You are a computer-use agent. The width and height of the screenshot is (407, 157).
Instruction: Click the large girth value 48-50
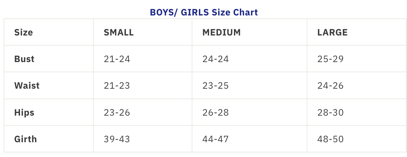[x=330, y=139]
